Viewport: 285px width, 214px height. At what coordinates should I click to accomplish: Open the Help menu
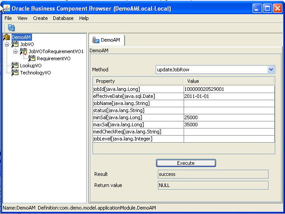(x=84, y=18)
